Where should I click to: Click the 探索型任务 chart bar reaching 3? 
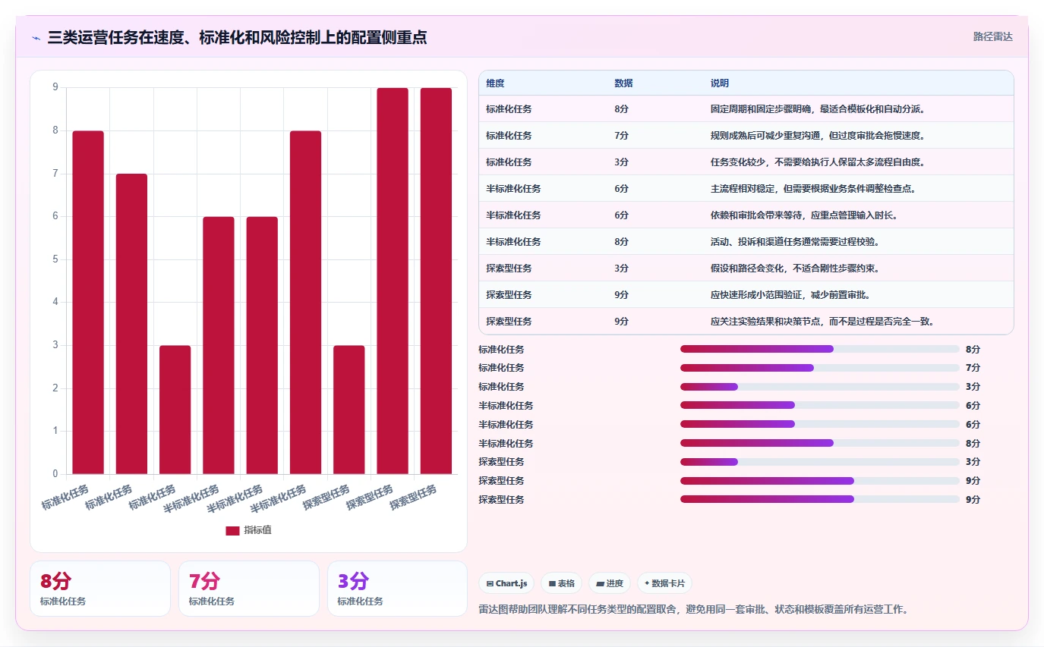(x=349, y=410)
